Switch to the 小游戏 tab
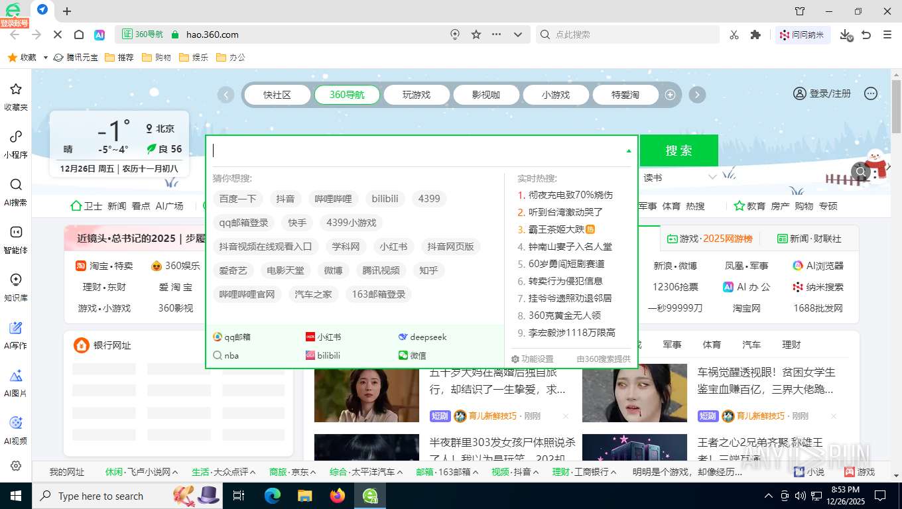This screenshot has height=509, width=902. (x=556, y=95)
